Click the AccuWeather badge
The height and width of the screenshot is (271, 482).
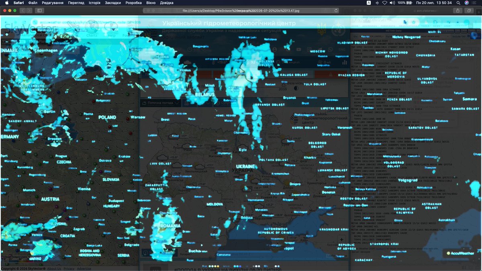point(460,253)
